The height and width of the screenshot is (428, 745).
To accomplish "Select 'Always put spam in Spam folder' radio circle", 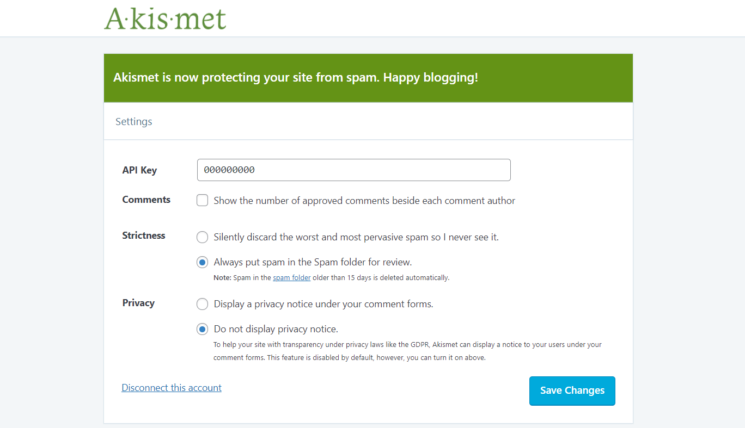I will (203, 262).
